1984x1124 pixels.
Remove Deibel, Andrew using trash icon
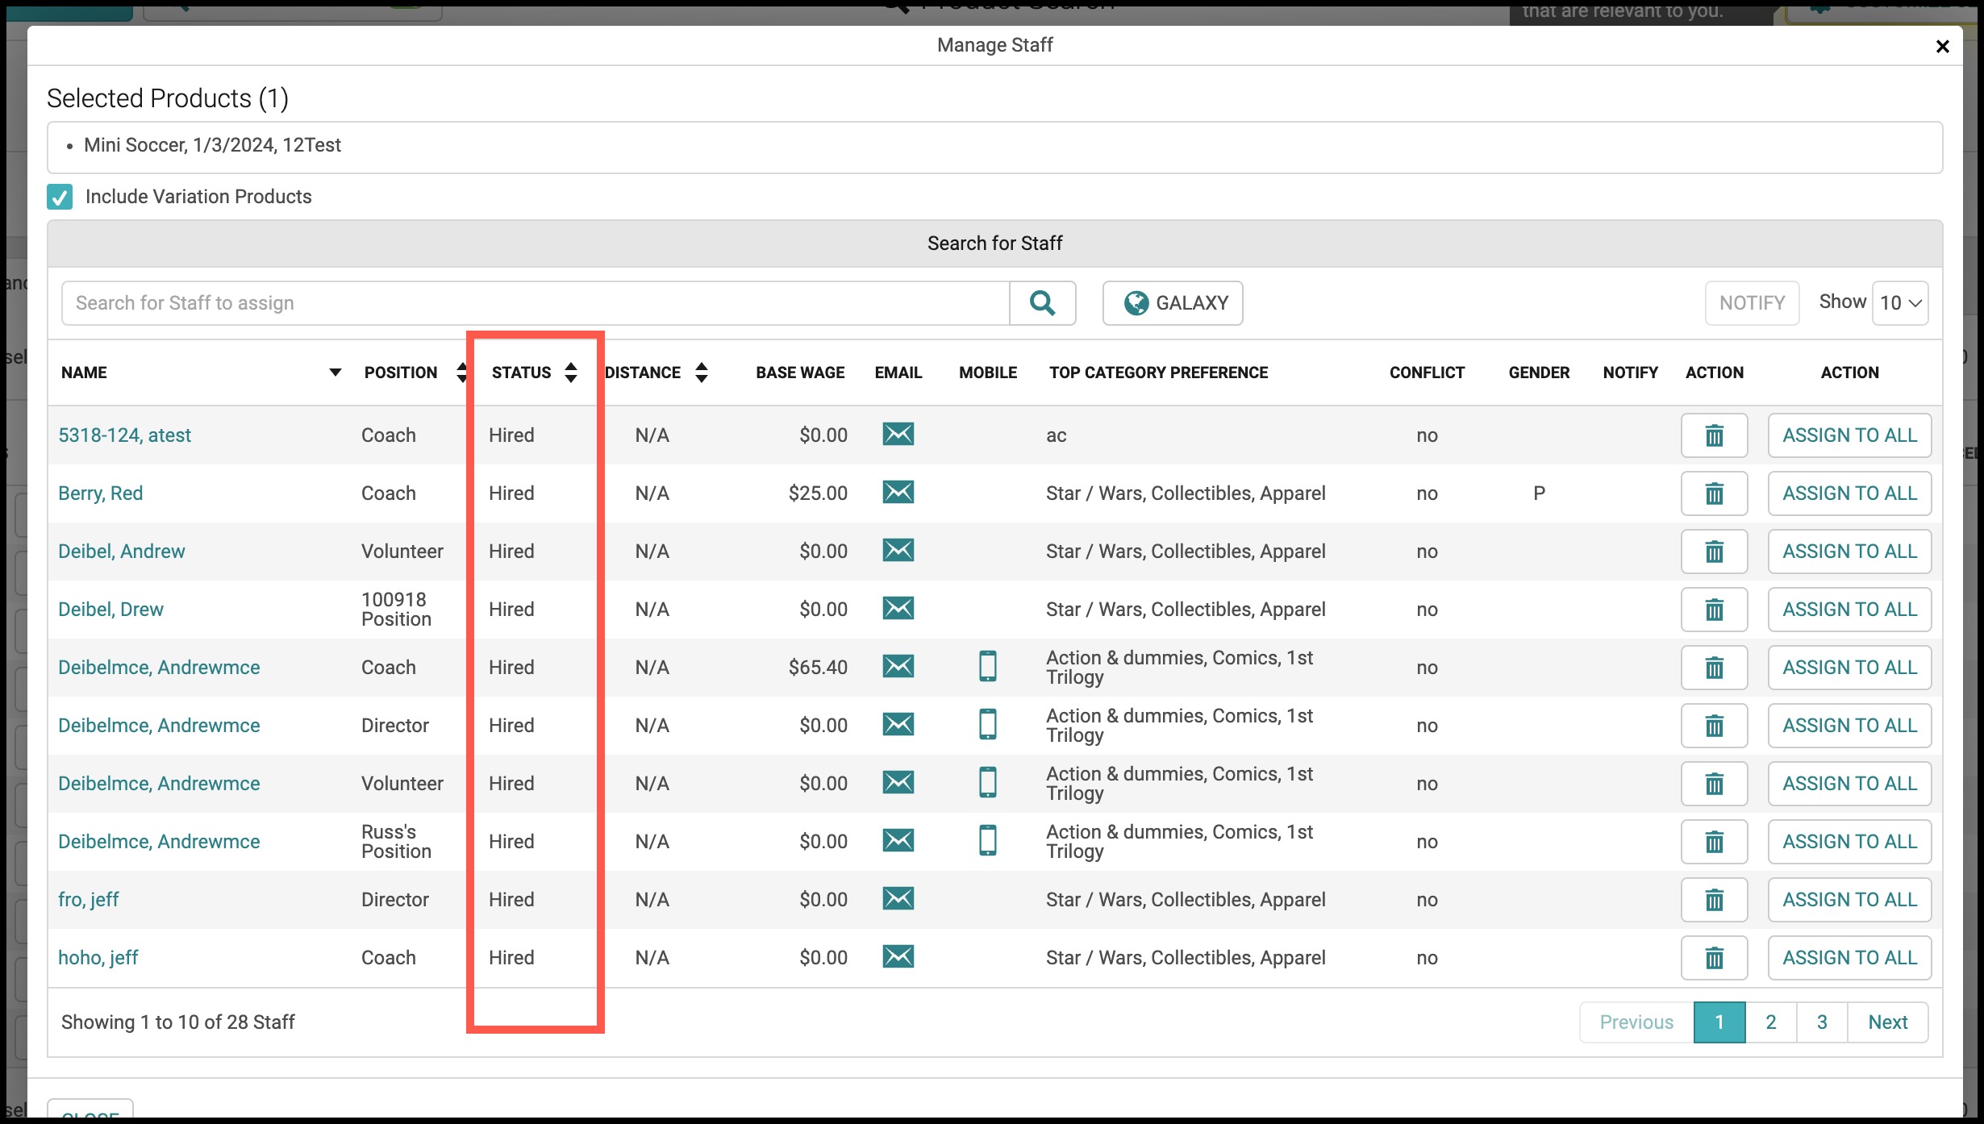point(1714,552)
